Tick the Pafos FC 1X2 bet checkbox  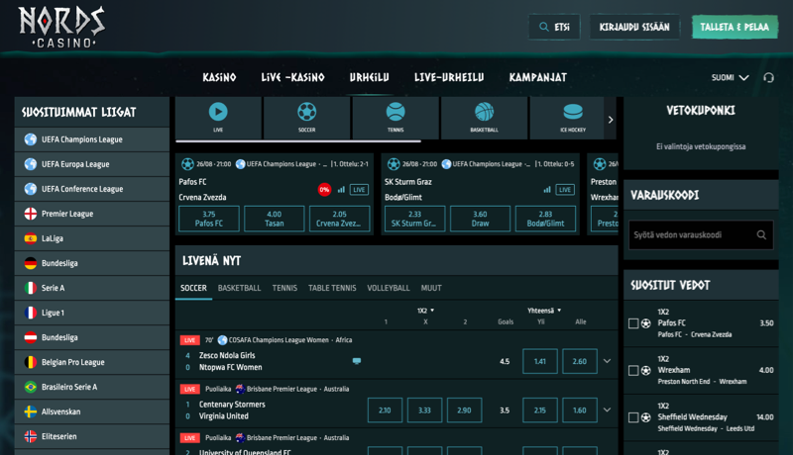tap(633, 323)
